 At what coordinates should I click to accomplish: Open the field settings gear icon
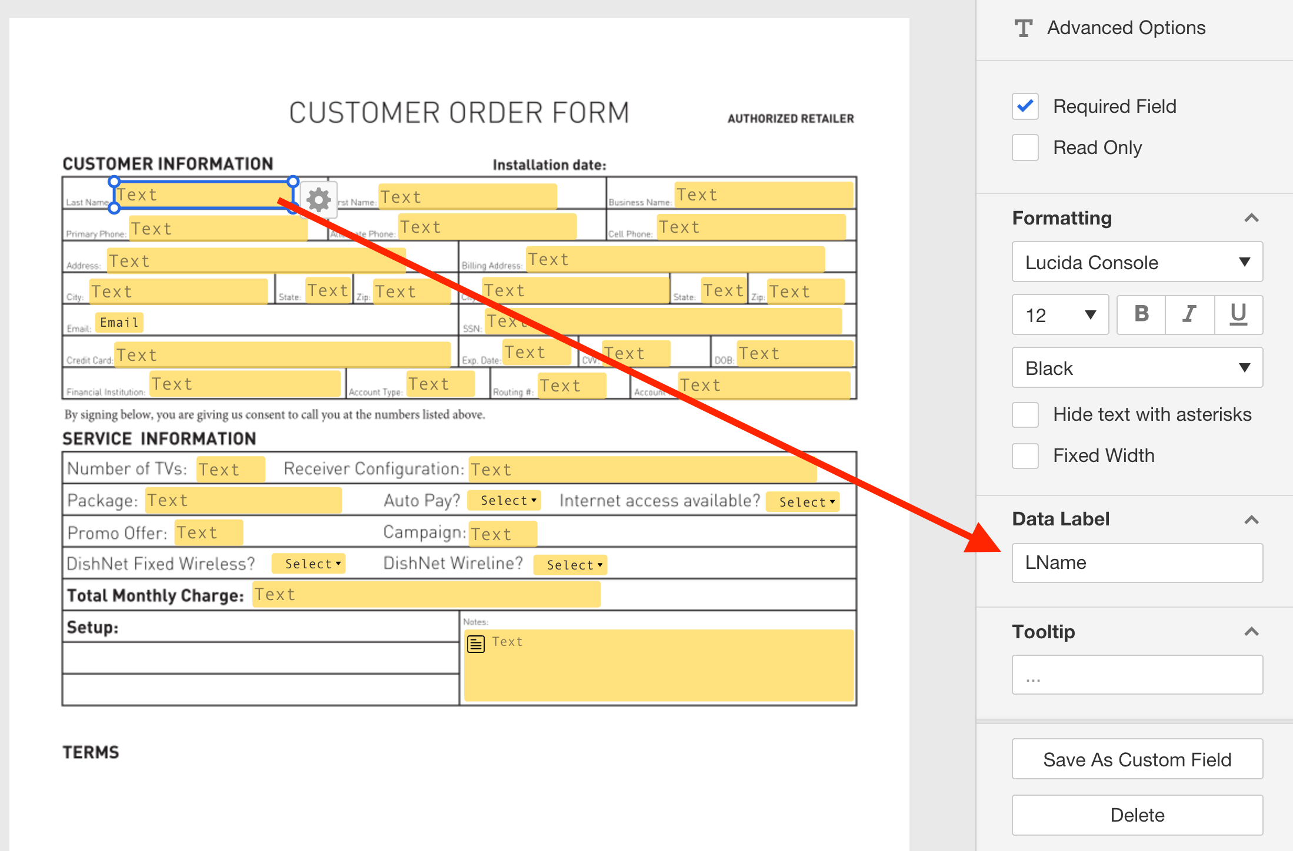(319, 200)
